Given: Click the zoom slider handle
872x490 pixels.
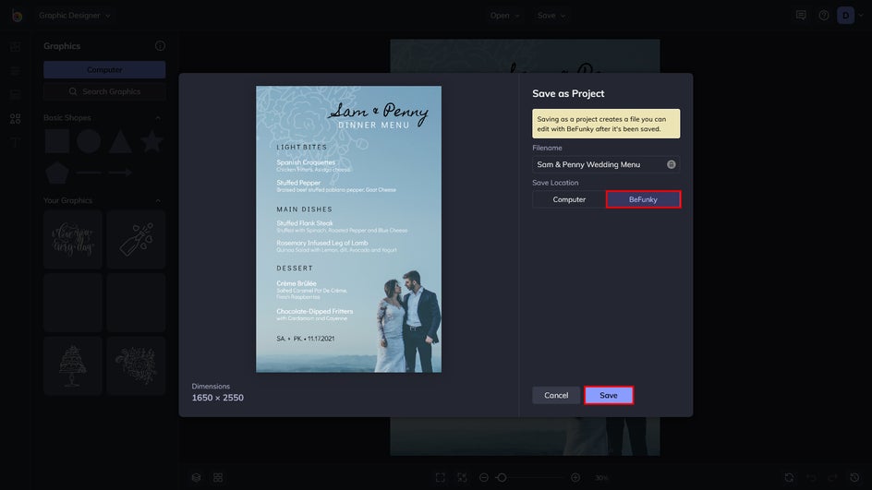Looking at the screenshot, I should (x=502, y=477).
